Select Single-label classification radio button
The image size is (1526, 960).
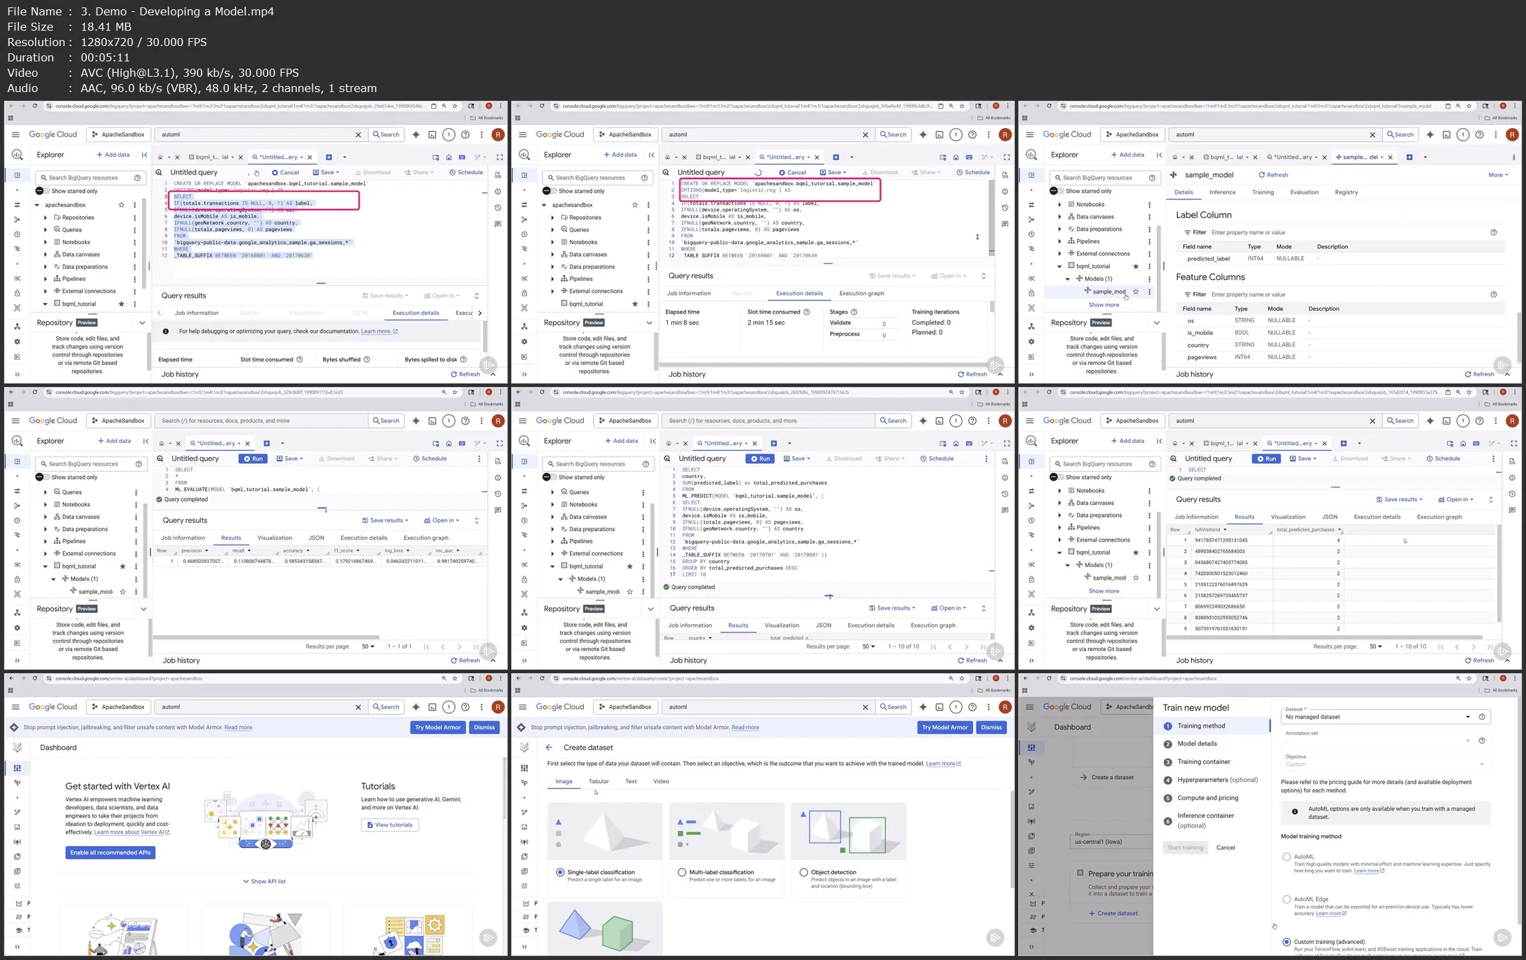point(560,873)
